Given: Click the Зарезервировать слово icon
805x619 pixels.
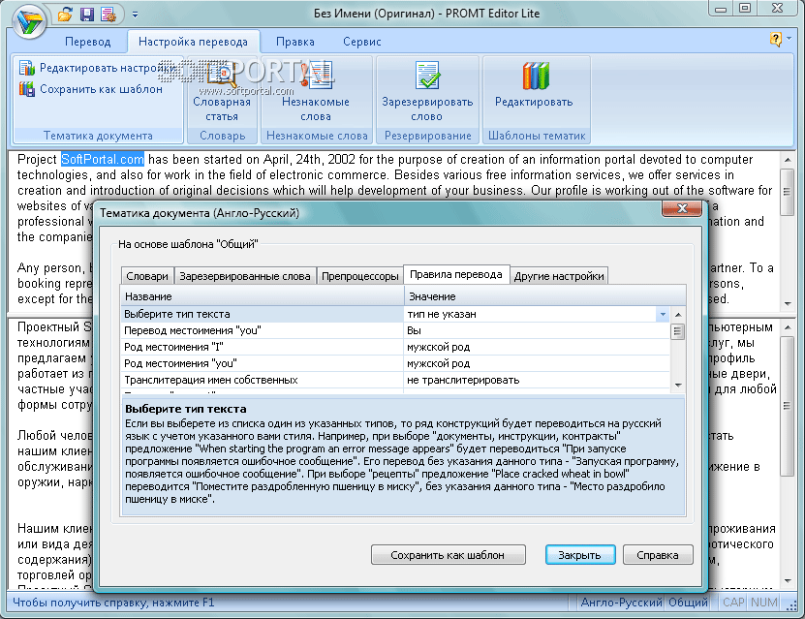Looking at the screenshot, I should [427, 91].
